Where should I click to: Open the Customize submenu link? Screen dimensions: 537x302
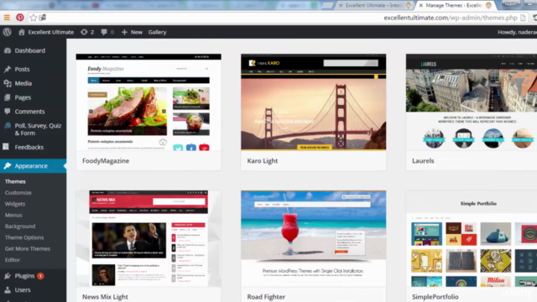18,193
